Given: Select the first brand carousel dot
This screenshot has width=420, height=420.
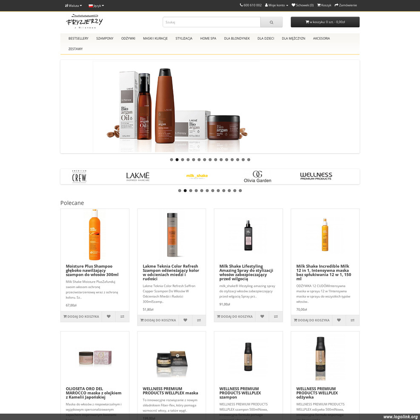Looking at the screenshot, I should [180, 191].
